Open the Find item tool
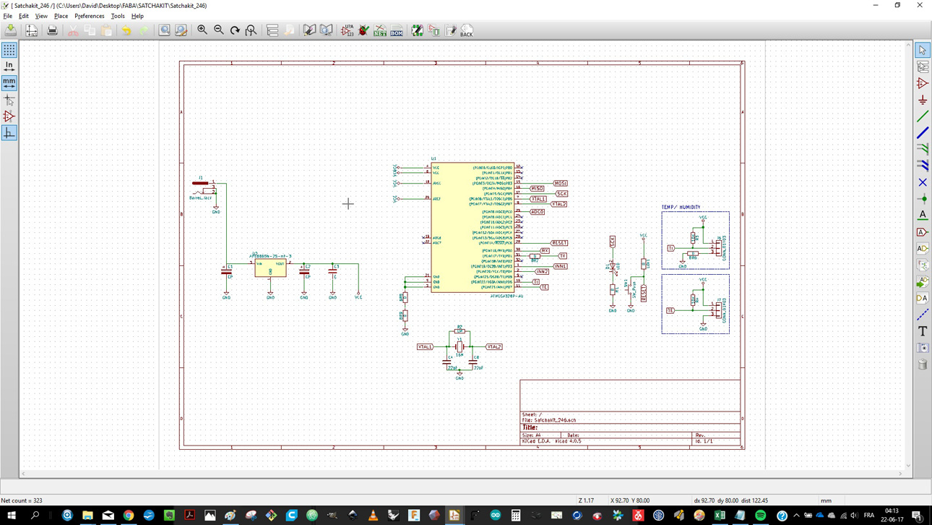Image resolution: width=932 pixels, height=525 pixels. click(165, 30)
